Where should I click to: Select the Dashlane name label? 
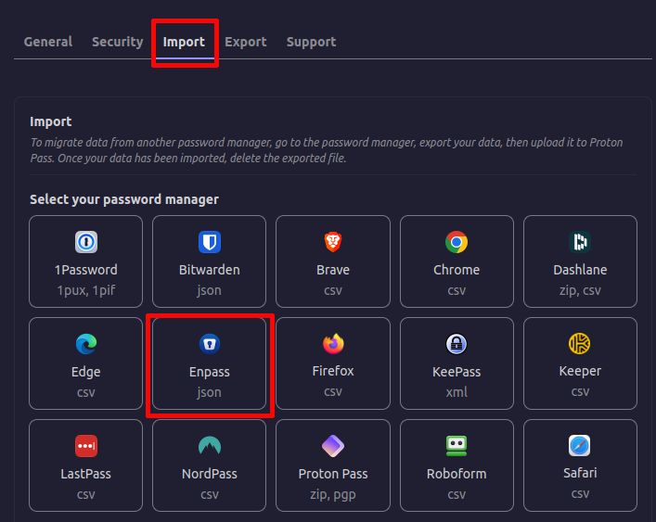point(580,270)
